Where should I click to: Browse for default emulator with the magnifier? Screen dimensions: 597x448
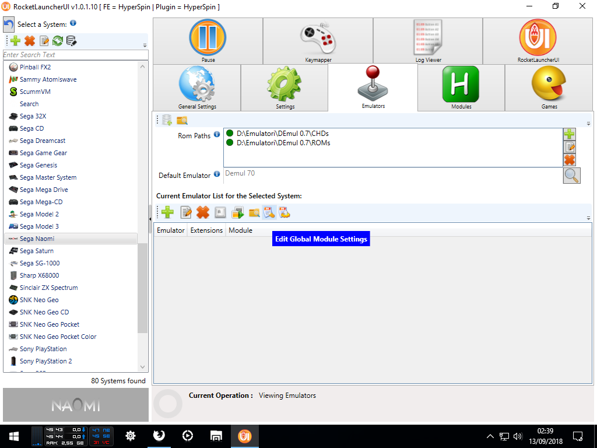(571, 175)
